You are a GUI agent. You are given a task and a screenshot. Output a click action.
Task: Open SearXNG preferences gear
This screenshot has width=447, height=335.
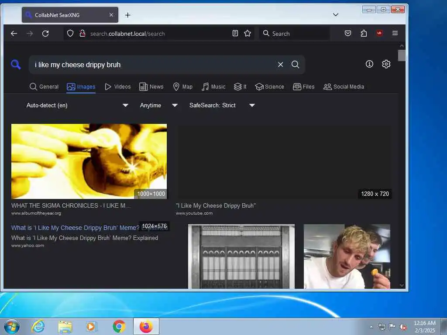click(x=386, y=64)
